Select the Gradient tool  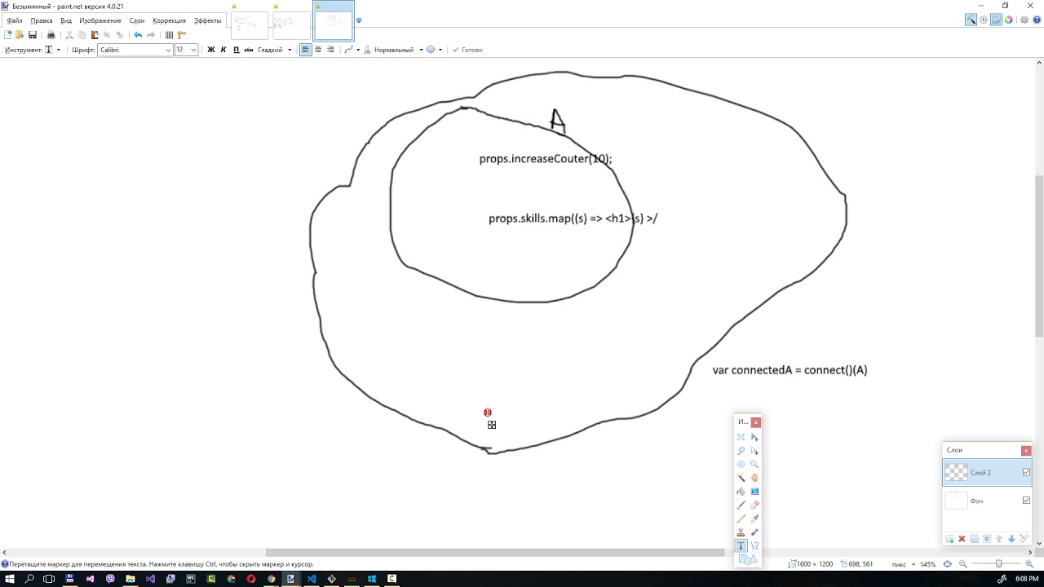(754, 492)
